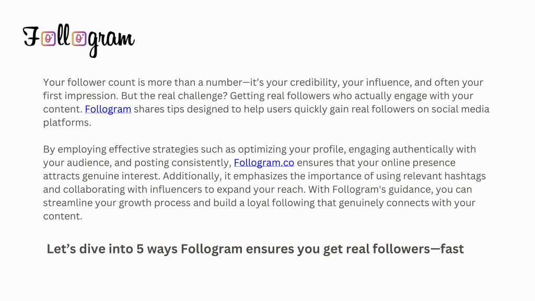This screenshot has width=535, height=301.
Task: Click the word 'content.' ending the second paragraph
Action: (63, 216)
